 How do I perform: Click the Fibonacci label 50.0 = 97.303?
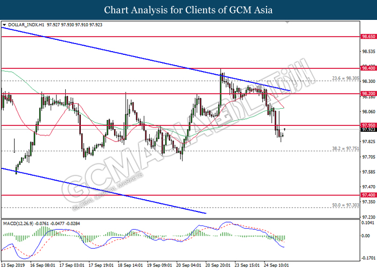346,205
